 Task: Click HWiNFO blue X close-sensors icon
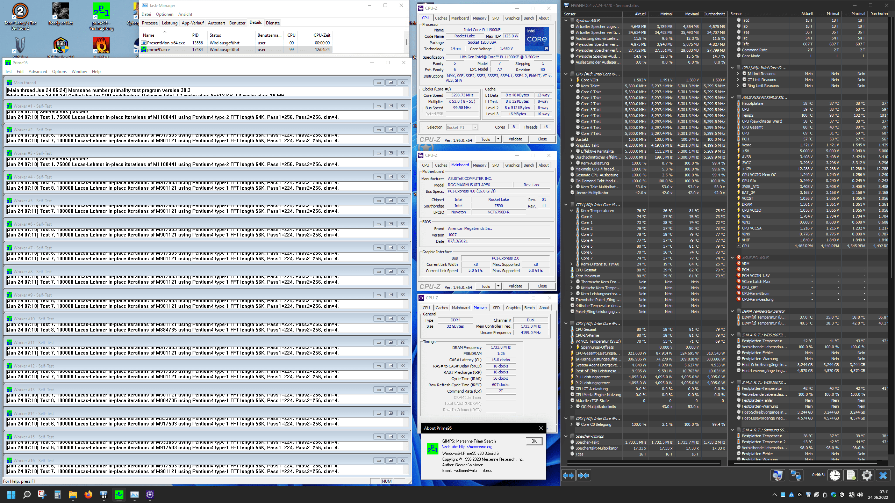point(883,475)
